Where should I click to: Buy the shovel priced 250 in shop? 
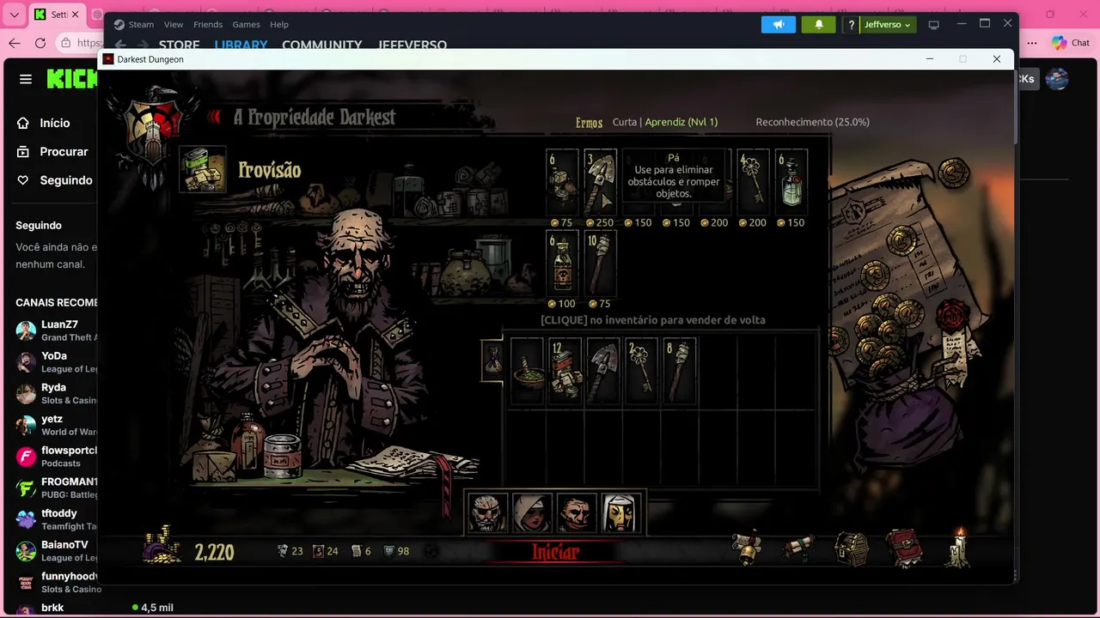click(601, 181)
